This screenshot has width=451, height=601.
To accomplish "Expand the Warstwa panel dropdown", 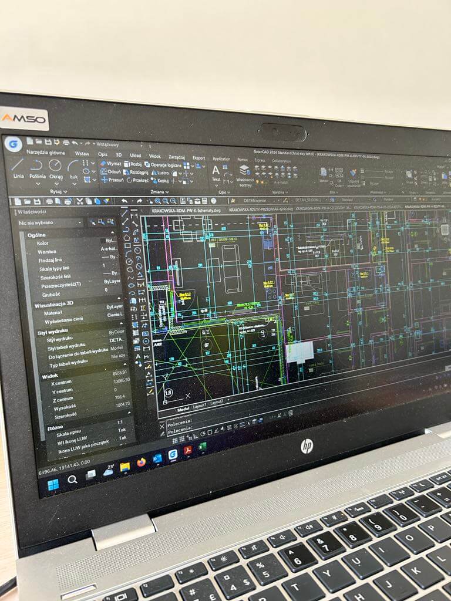I will [280, 193].
